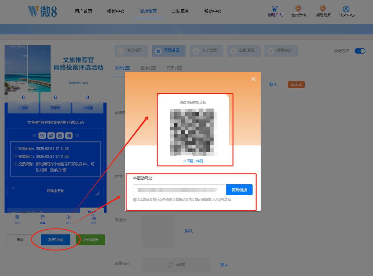Open 帮助中心 in the navigation bar
The height and width of the screenshot is (276, 373).
(x=213, y=11)
